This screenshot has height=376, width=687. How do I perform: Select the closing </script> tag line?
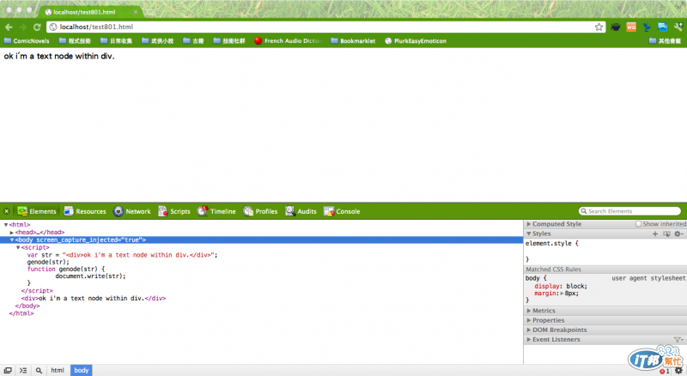click(x=37, y=291)
